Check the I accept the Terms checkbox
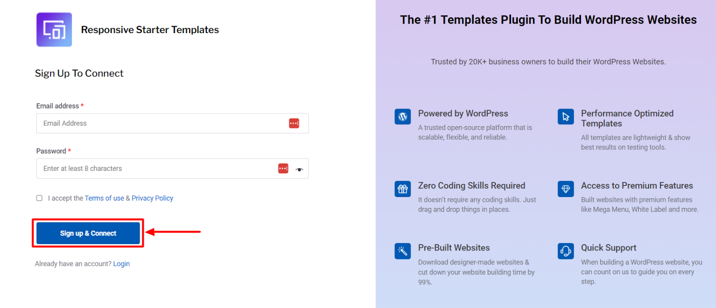The height and width of the screenshot is (308, 716). [39, 198]
